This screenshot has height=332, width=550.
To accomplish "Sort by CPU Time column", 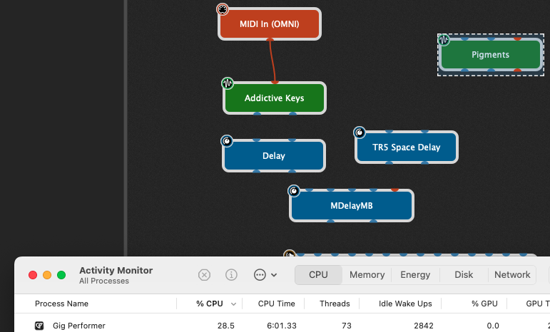I will [276, 304].
